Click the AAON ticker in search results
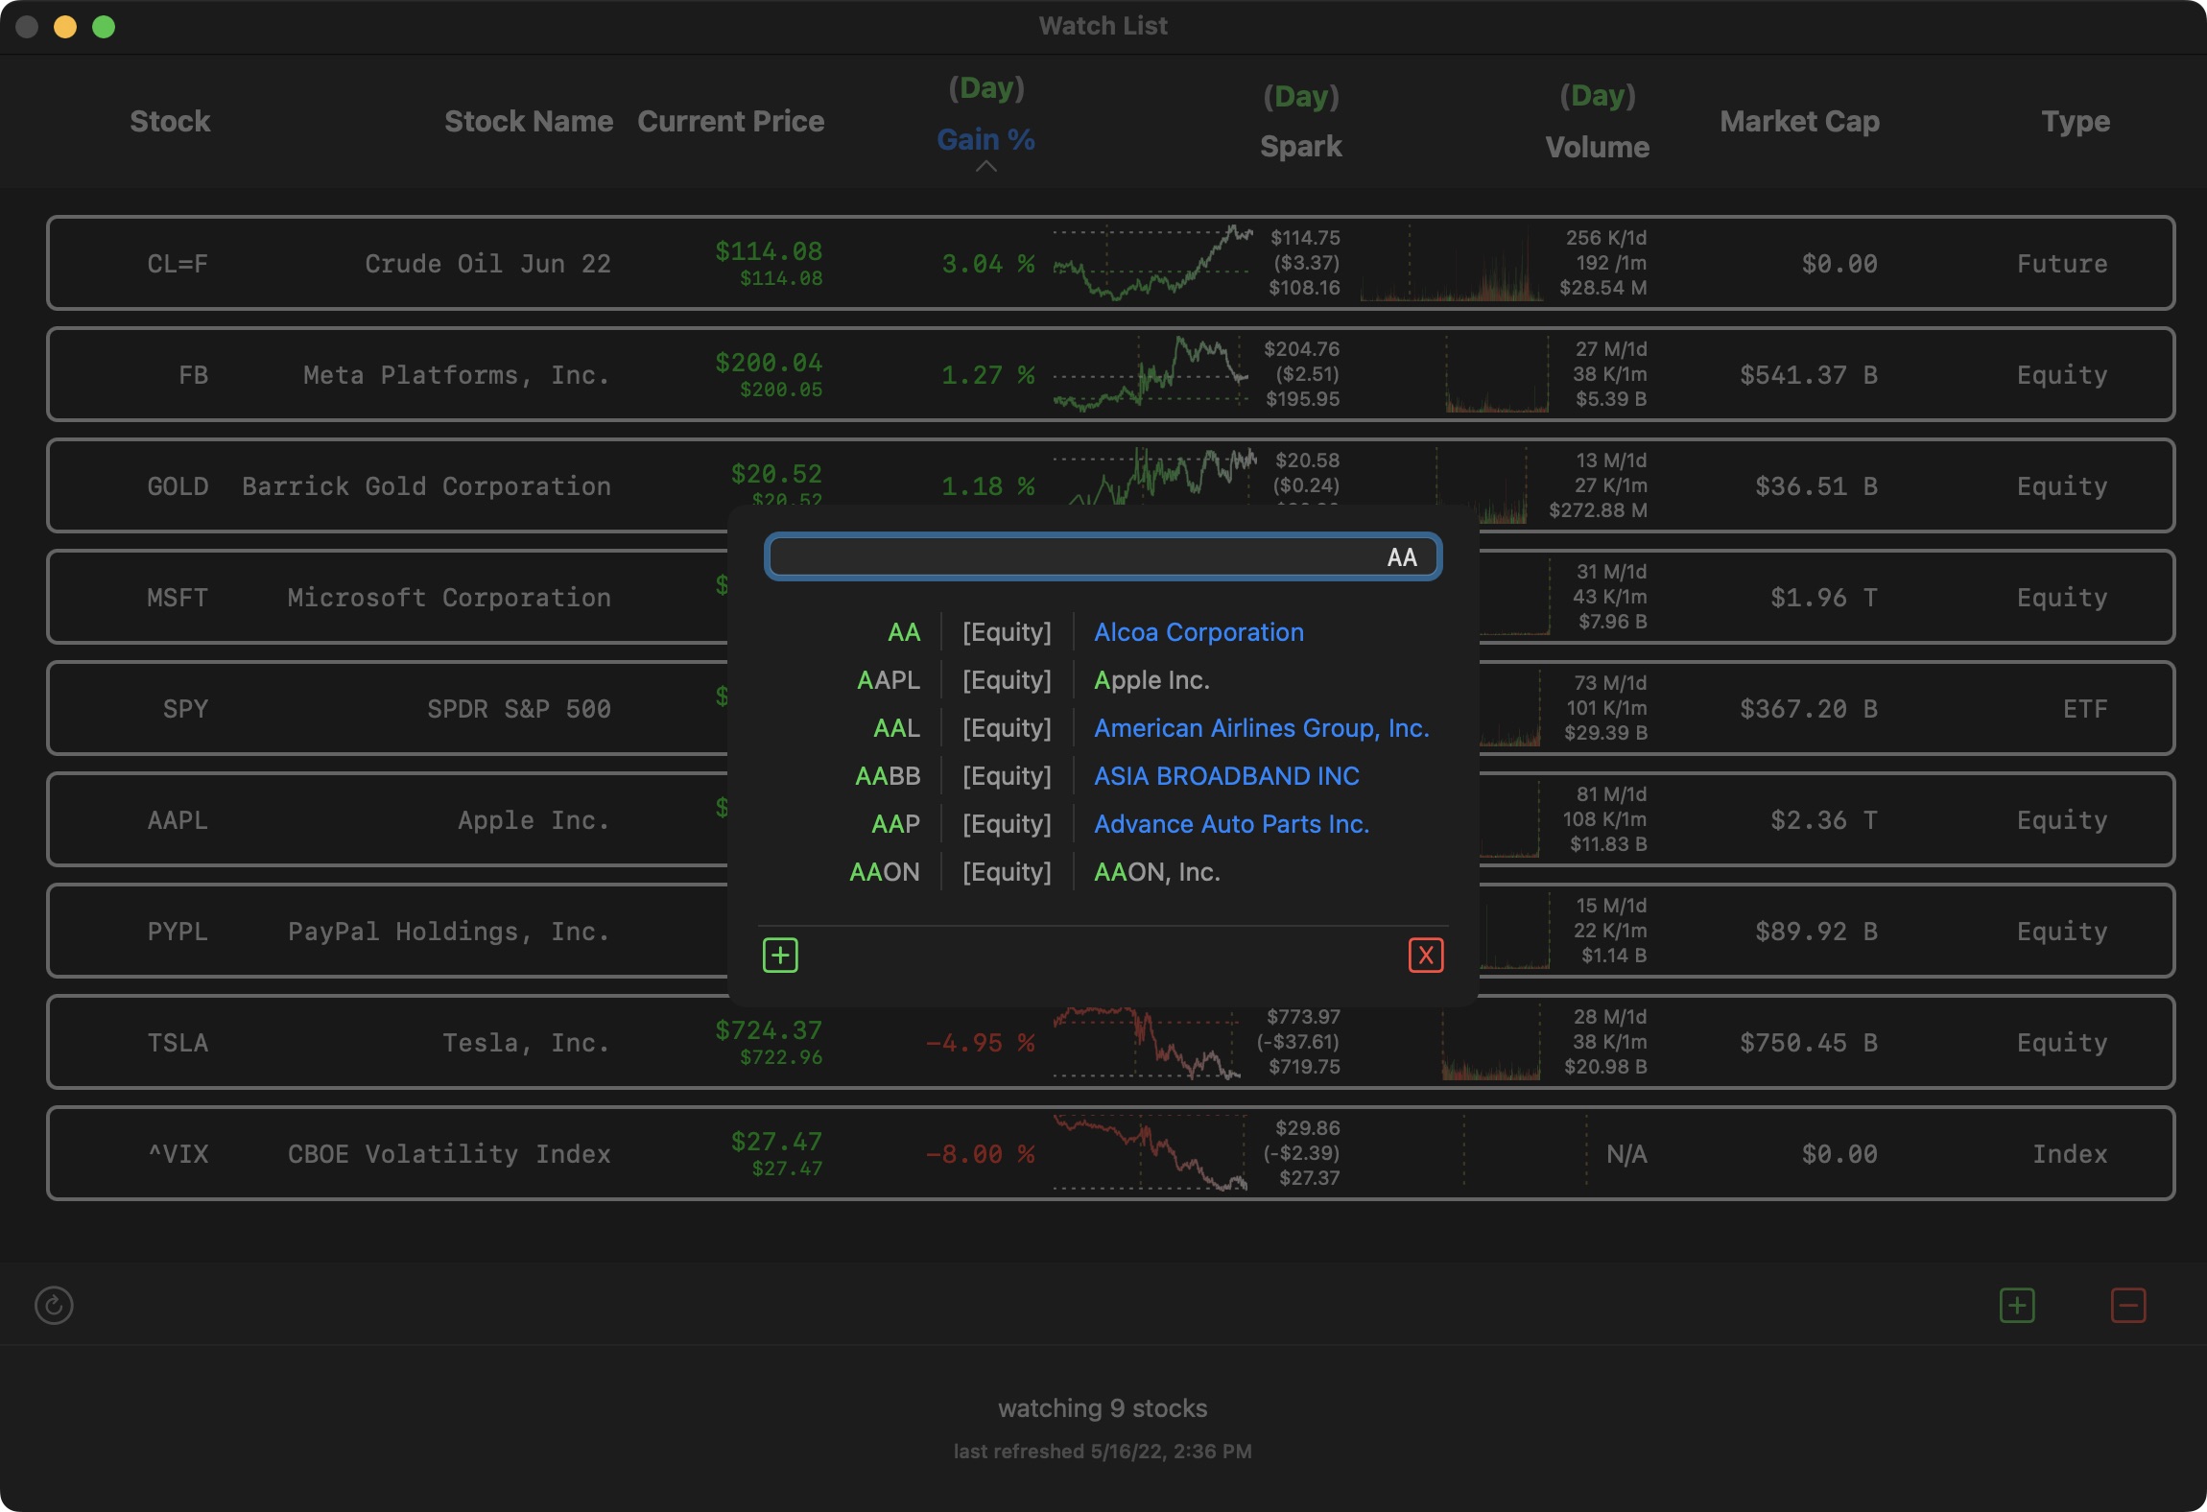Screen dimensions: 2207x1512 884,872
